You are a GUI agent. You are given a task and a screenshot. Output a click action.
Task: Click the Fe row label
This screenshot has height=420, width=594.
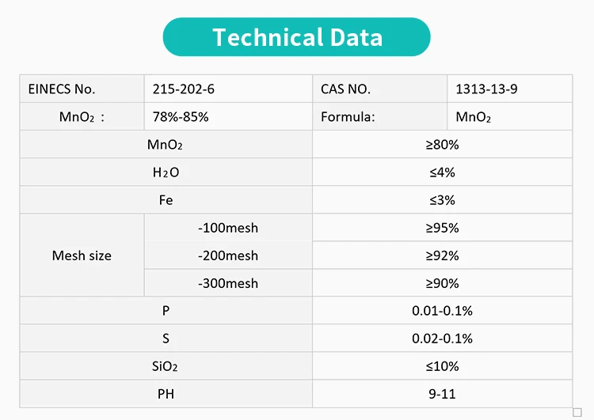(166, 200)
